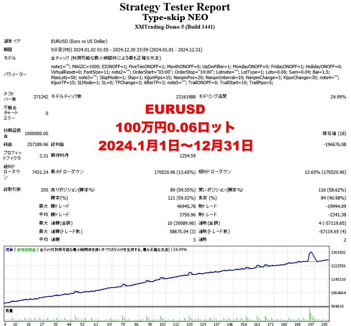
Task: Click the 残高 legend label above chart
Action: click(9, 249)
